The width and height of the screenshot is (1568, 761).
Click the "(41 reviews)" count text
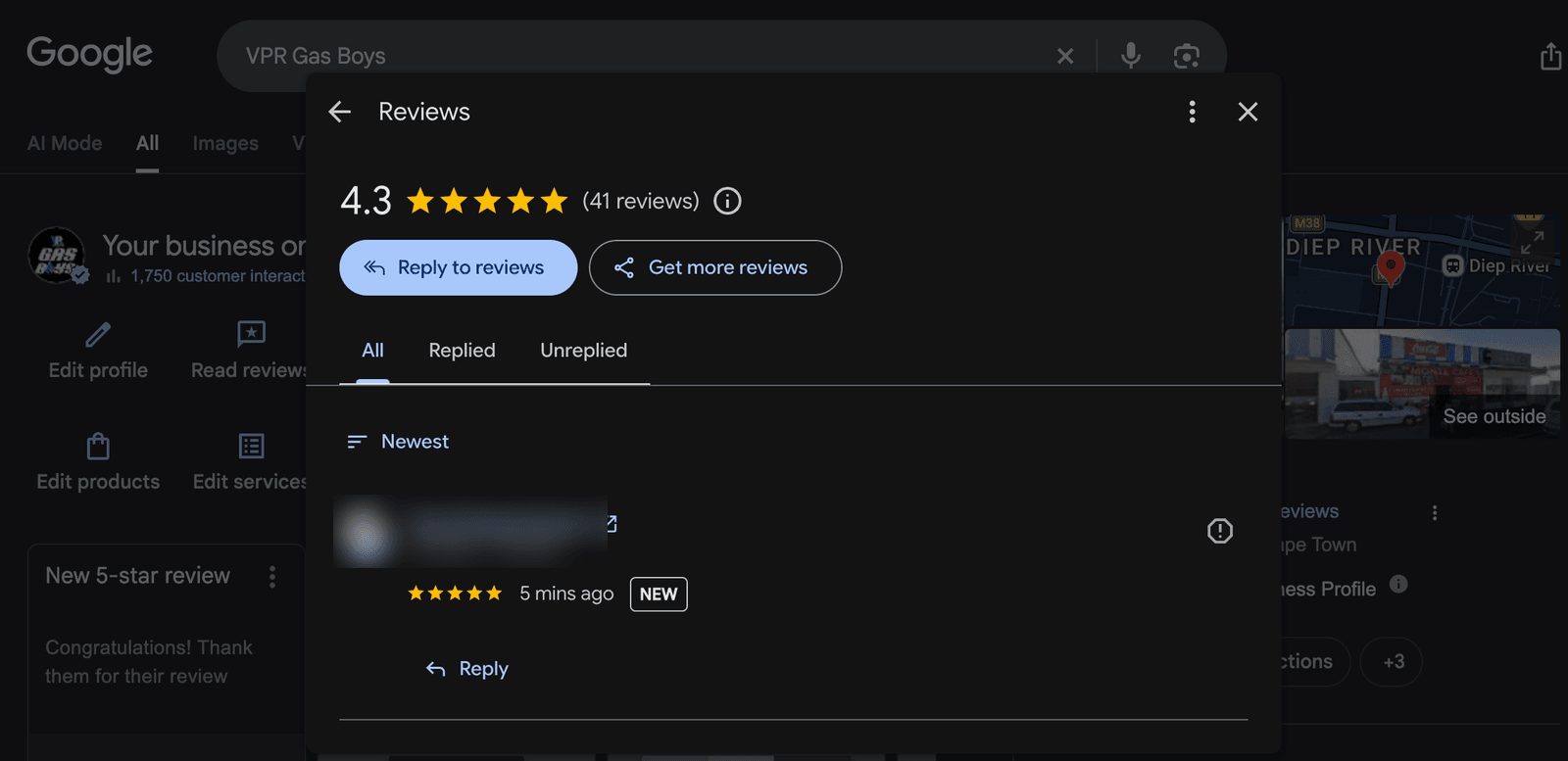pyautogui.click(x=641, y=201)
